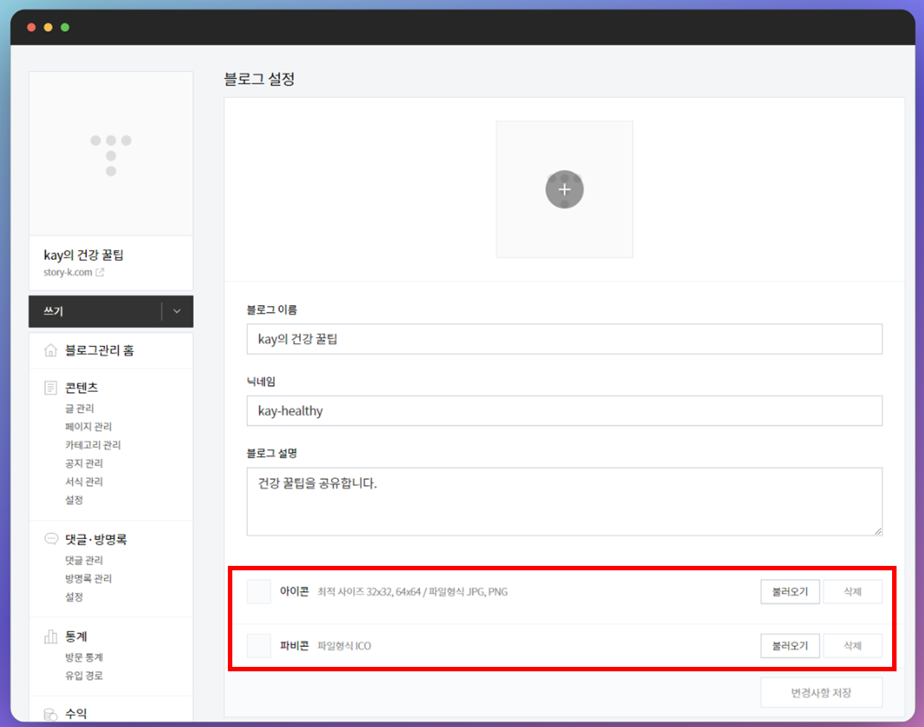Click the 블로그 이름 field label

tap(272, 310)
